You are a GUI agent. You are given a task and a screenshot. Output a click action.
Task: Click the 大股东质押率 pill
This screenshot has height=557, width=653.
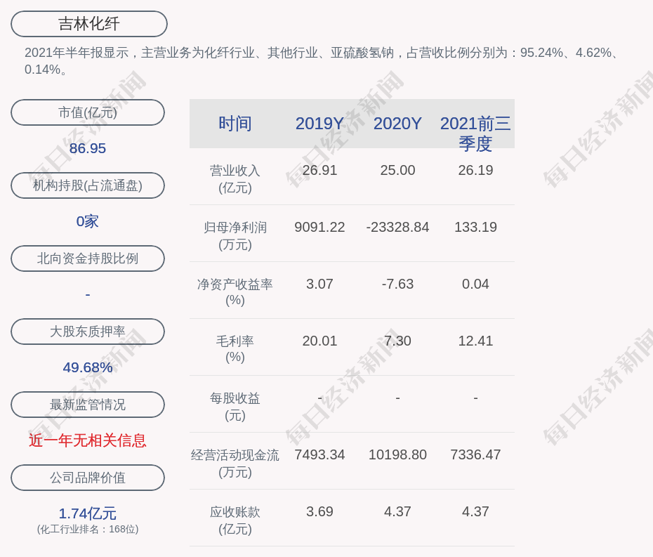88,332
